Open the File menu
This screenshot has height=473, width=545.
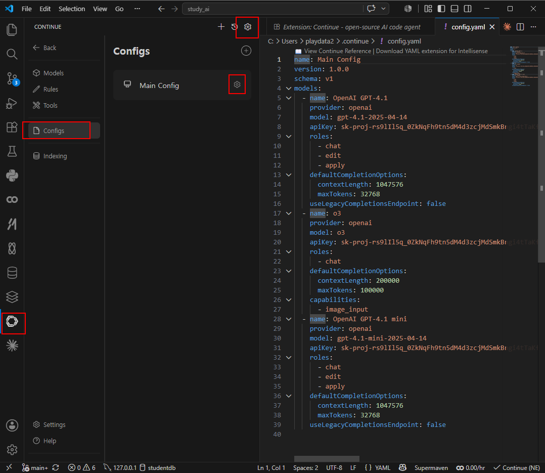[26, 9]
